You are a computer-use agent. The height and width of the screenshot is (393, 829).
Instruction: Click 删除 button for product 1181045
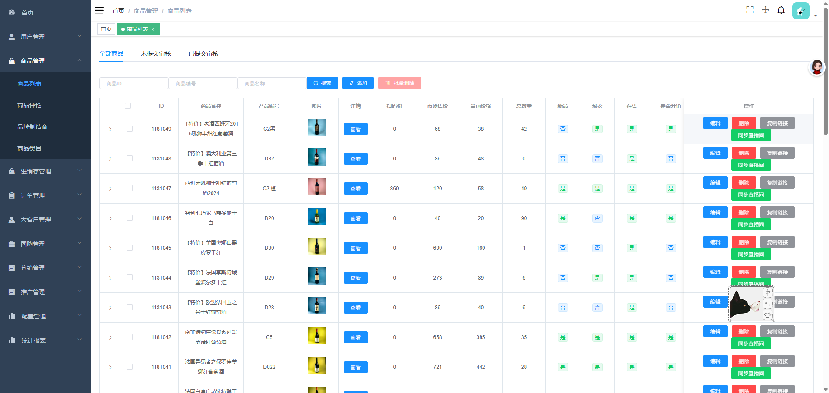pyautogui.click(x=744, y=242)
